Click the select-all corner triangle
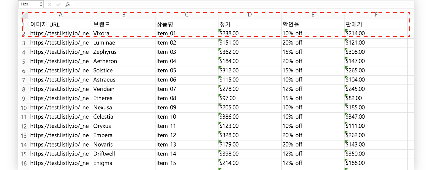 pyautogui.click(x=24, y=16)
